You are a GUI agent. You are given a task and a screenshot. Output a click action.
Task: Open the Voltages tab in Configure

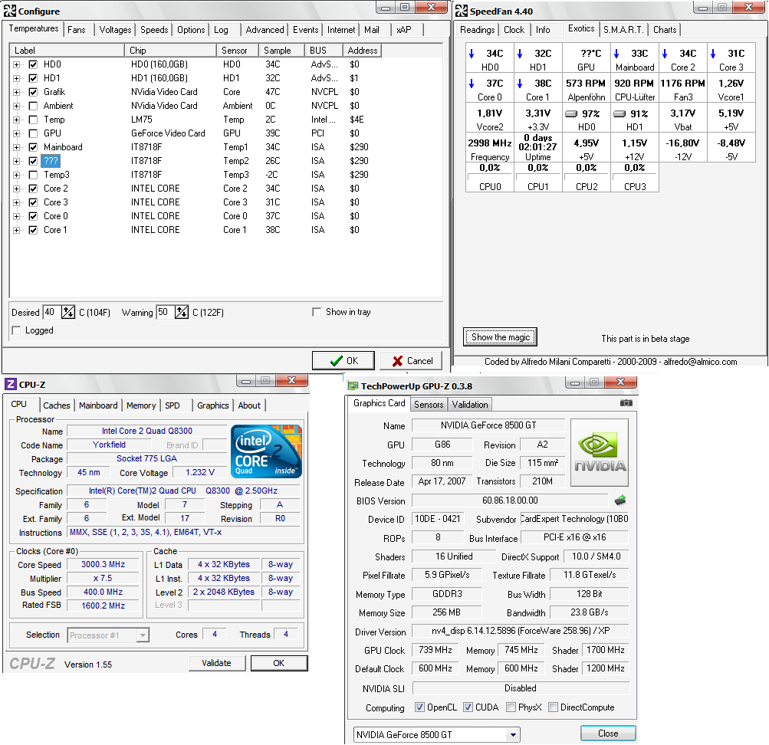point(115,30)
